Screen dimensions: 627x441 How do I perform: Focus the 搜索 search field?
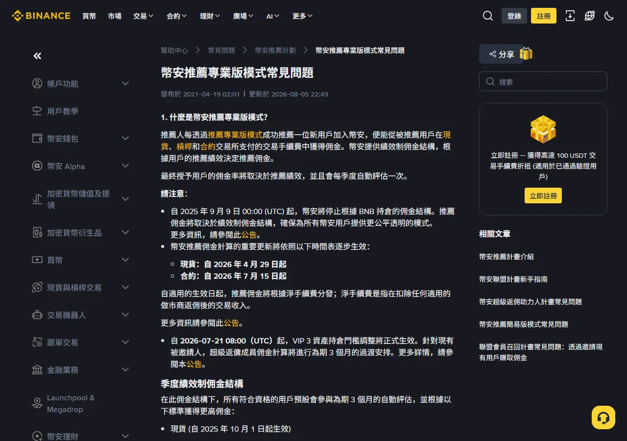(x=543, y=81)
